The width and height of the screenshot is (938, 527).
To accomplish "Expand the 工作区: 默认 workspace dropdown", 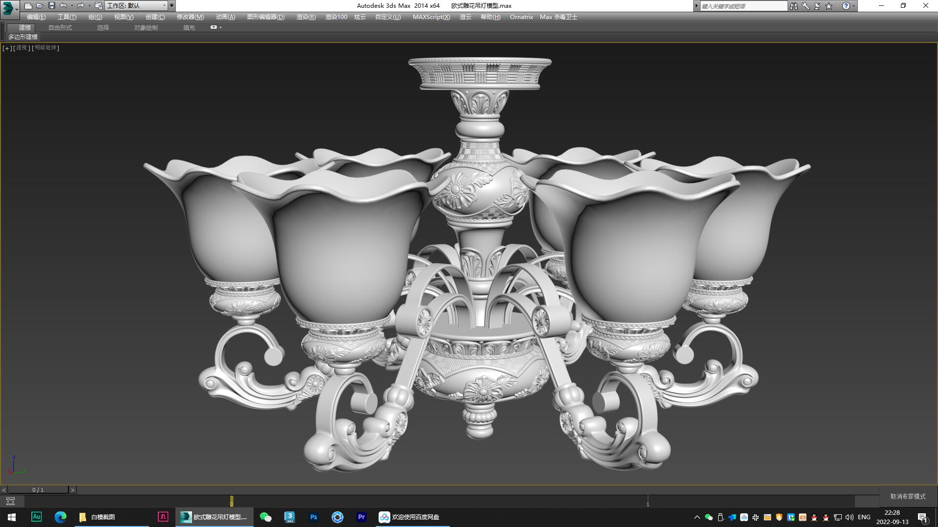I will point(165,6).
